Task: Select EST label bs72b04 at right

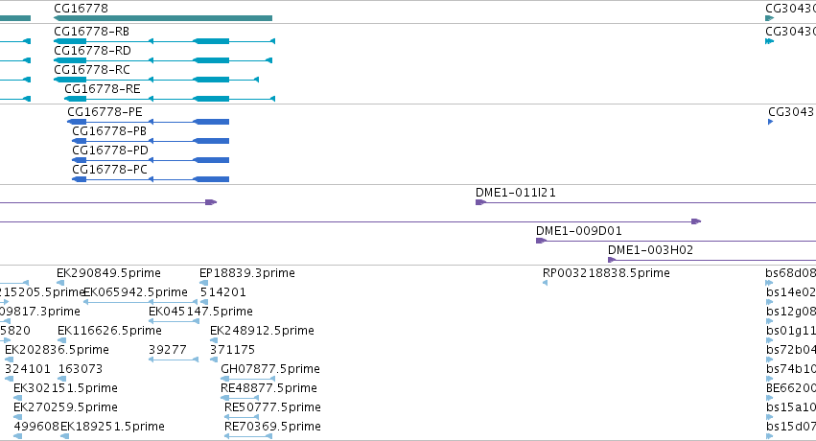Action: click(790, 350)
